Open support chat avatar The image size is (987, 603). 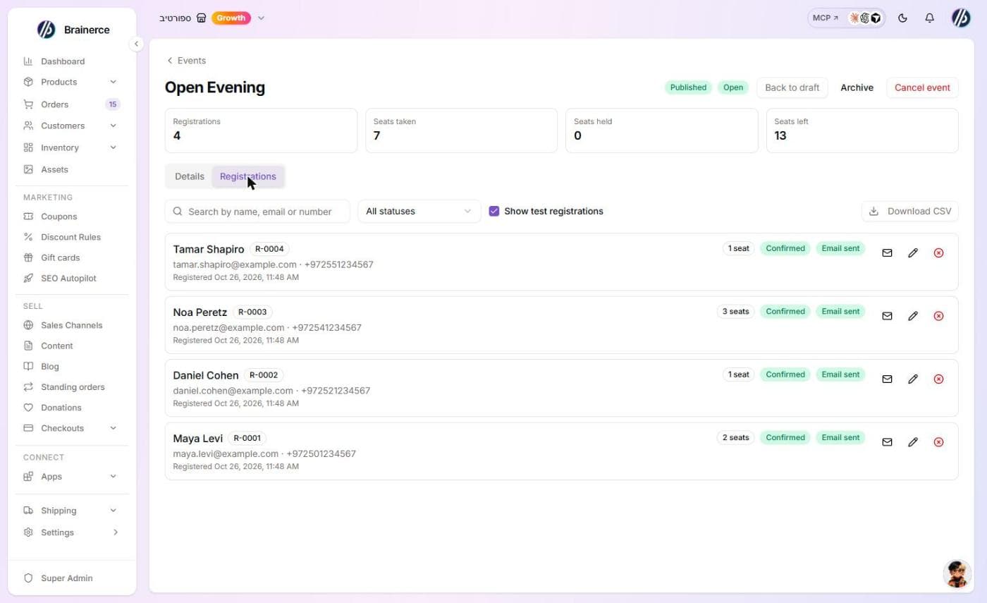pyautogui.click(x=957, y=573)
